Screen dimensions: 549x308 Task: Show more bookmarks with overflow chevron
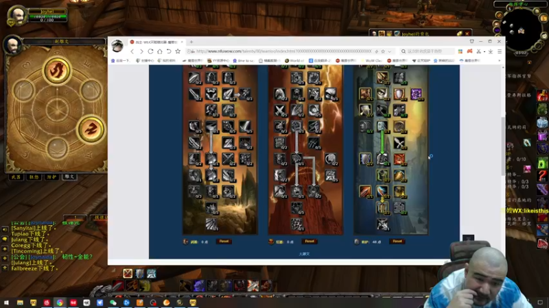[x=500, y=61]
